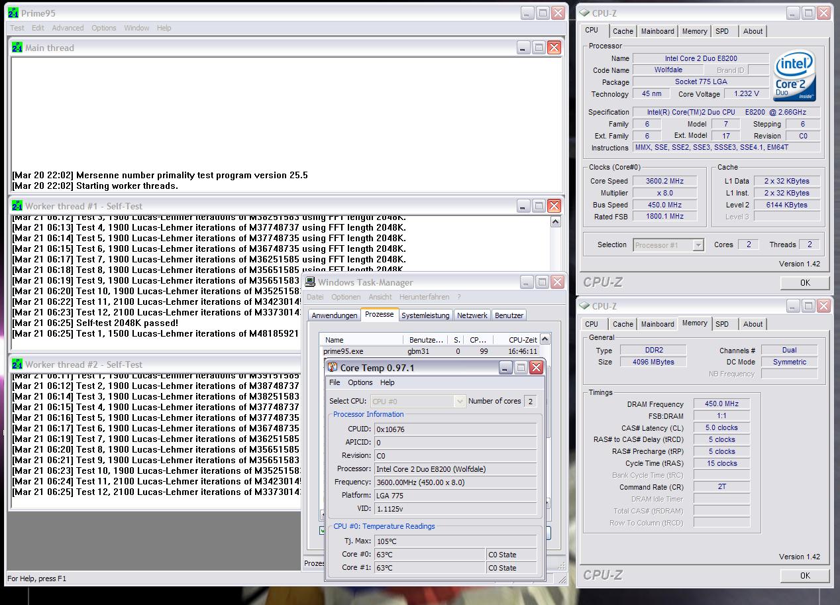Click the Multiplier value 'x 8.0'
Screen dimensions: 840x605
(x=664, y=193)
